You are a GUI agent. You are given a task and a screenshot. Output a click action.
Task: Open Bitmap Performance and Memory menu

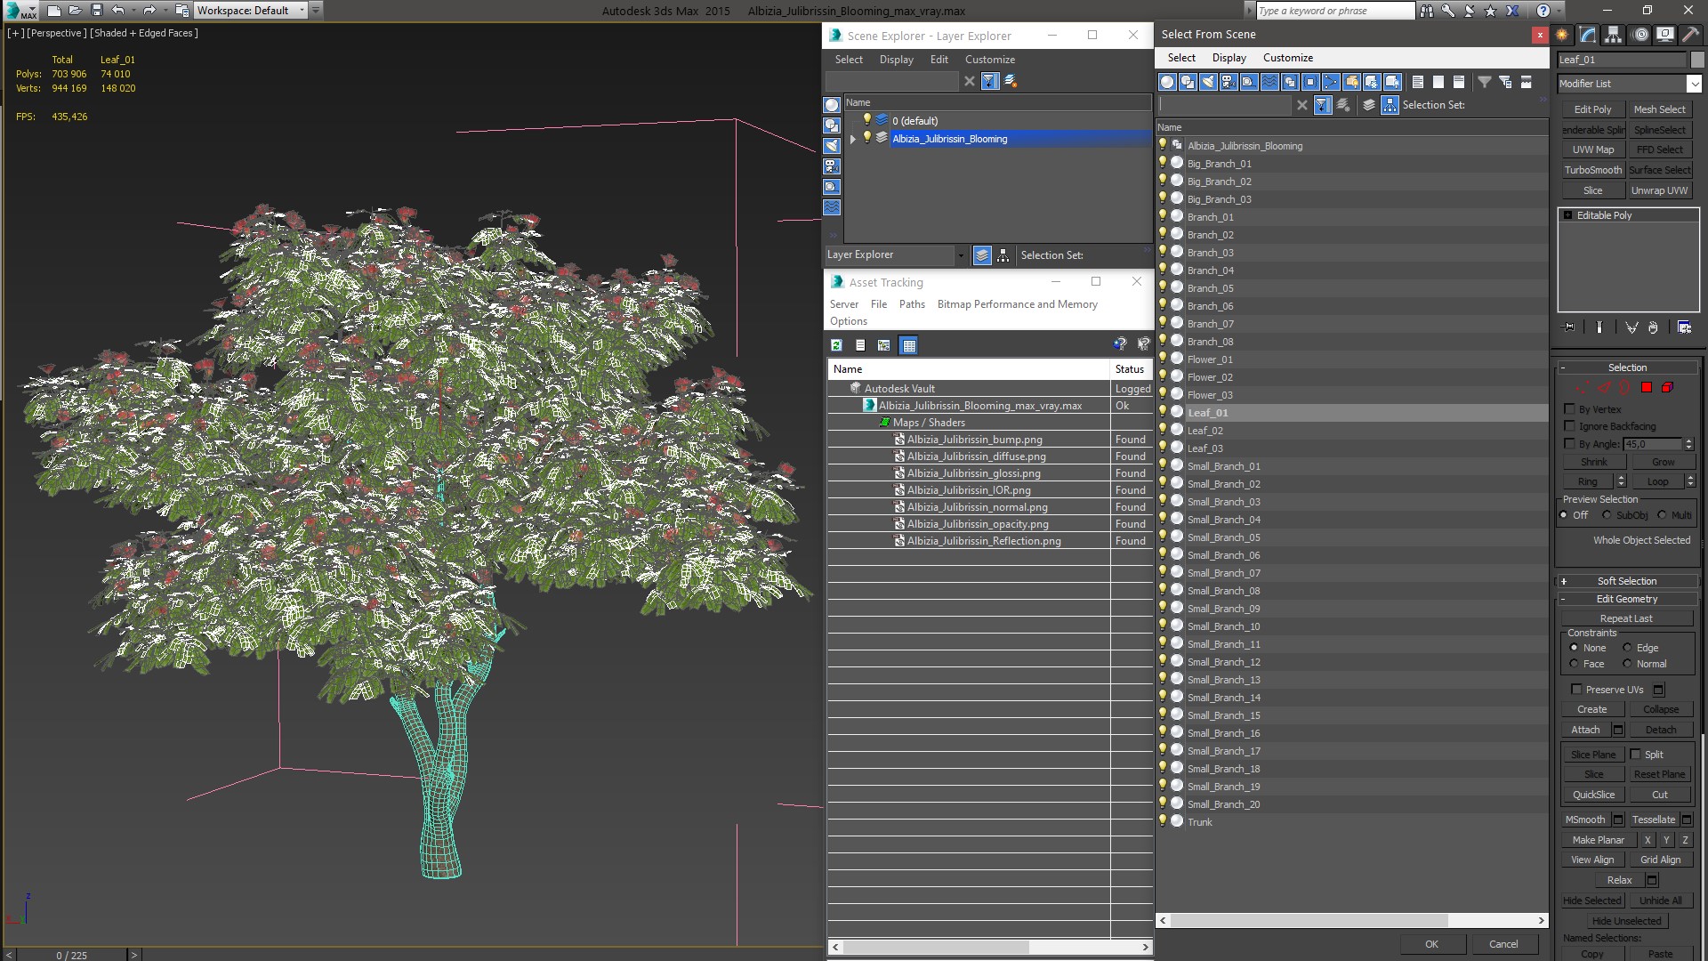coord(1017,304)
